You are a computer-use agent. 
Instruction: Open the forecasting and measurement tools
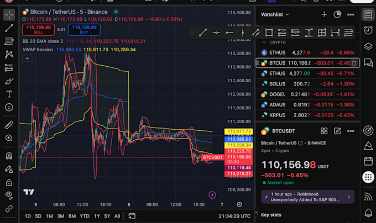pyautogui.click(x=9, y=68)
